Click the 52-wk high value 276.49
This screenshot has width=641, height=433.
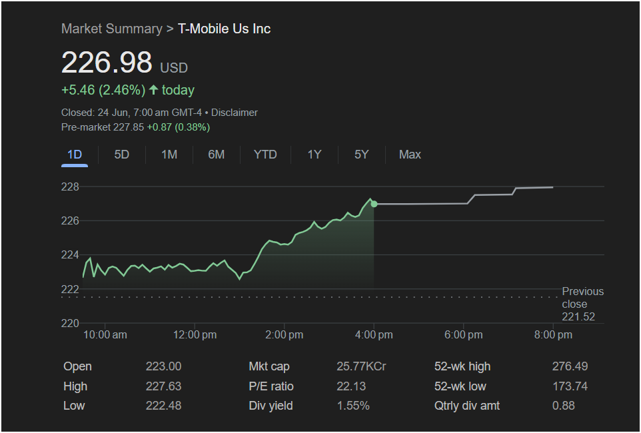[570, 366]
